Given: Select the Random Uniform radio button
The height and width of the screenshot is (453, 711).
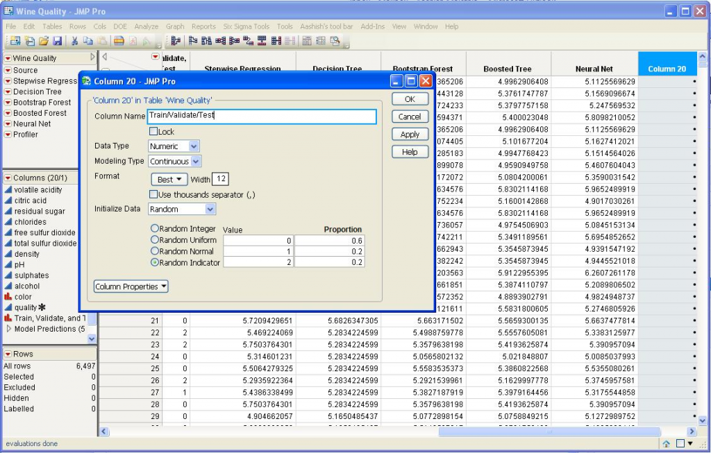Looking at the screenshot, I should point(154,240).
